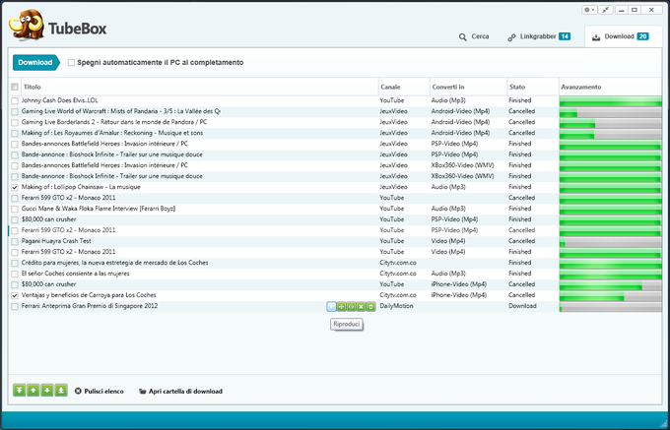Click the progress bar of Johnny Cash row
Viewport: 670px width, 430px height.
pos(611,101)
